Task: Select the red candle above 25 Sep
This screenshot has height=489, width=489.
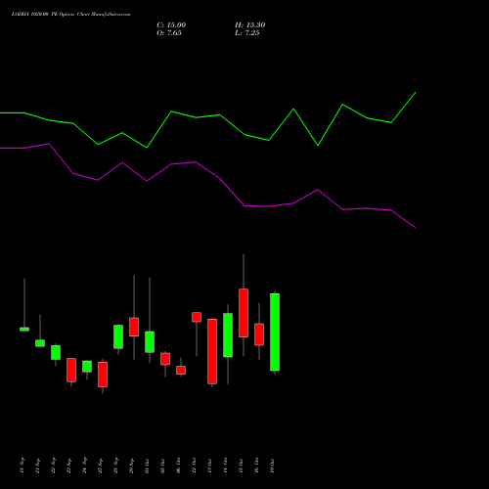Action: pyautogui.click(x=103, y=375)
